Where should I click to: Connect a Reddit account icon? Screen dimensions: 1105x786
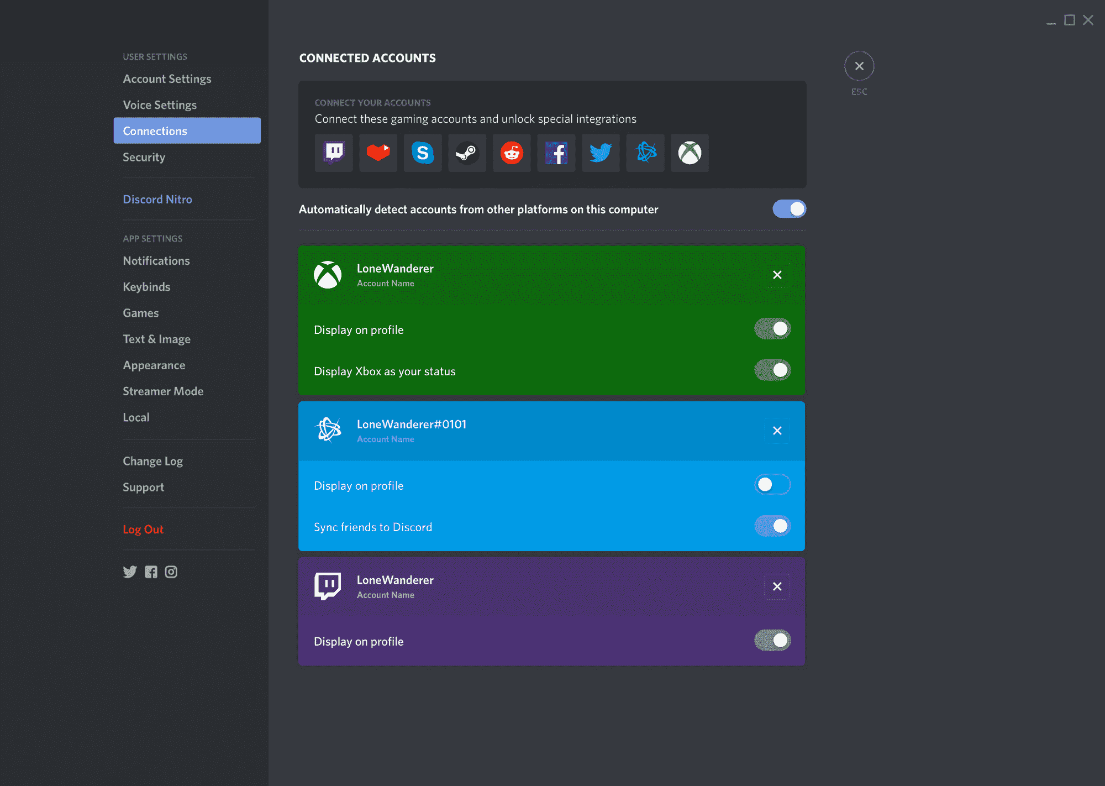[x=512, y=153]
